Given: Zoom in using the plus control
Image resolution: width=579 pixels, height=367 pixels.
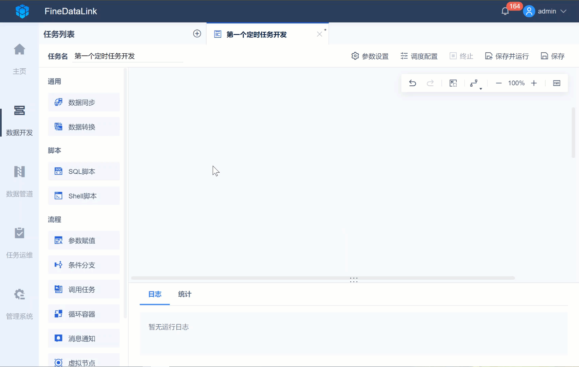Looking at the screenshot, I should [534, 83].
